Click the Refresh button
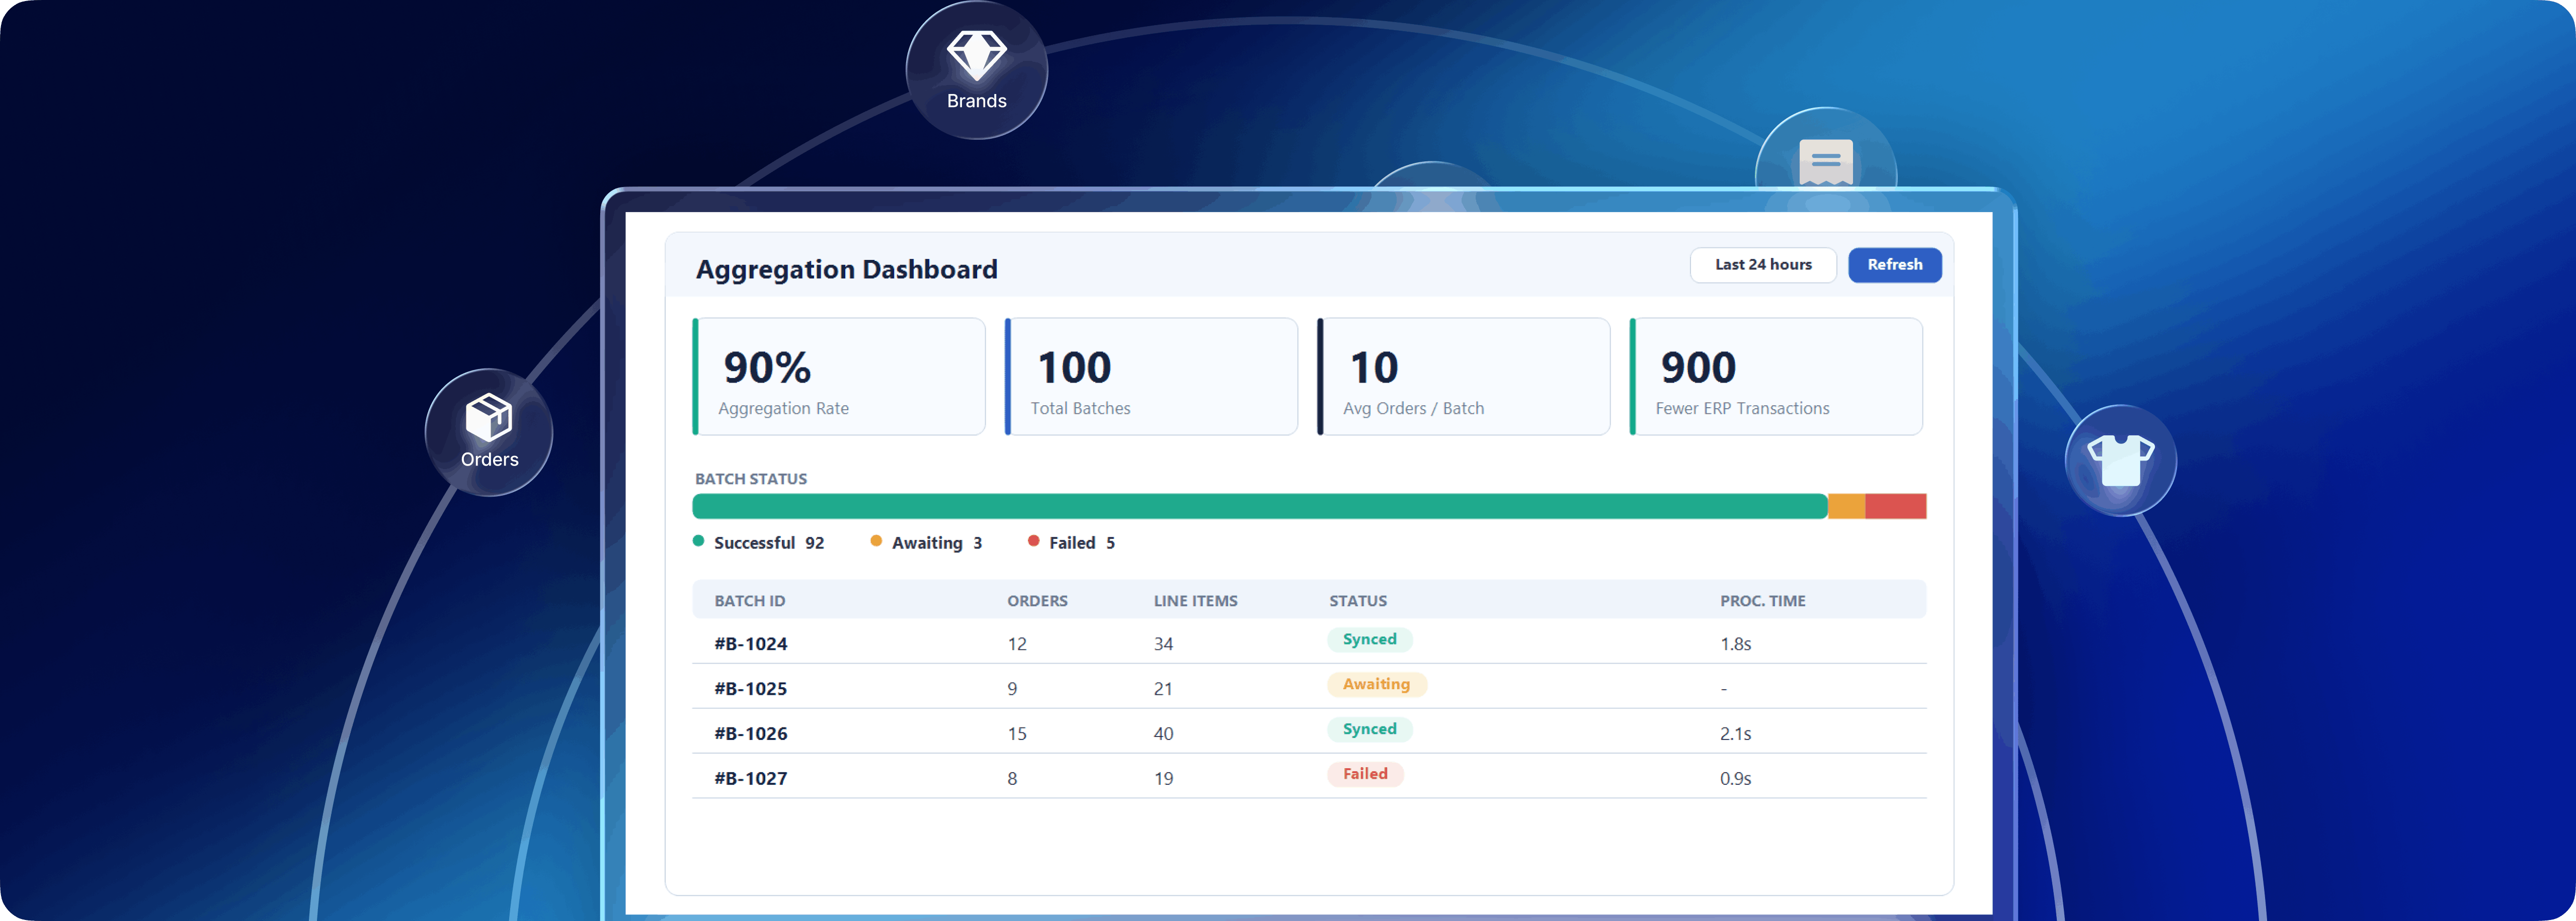This screenshot has width=2576, height=921. click(x=1895, y=265)
